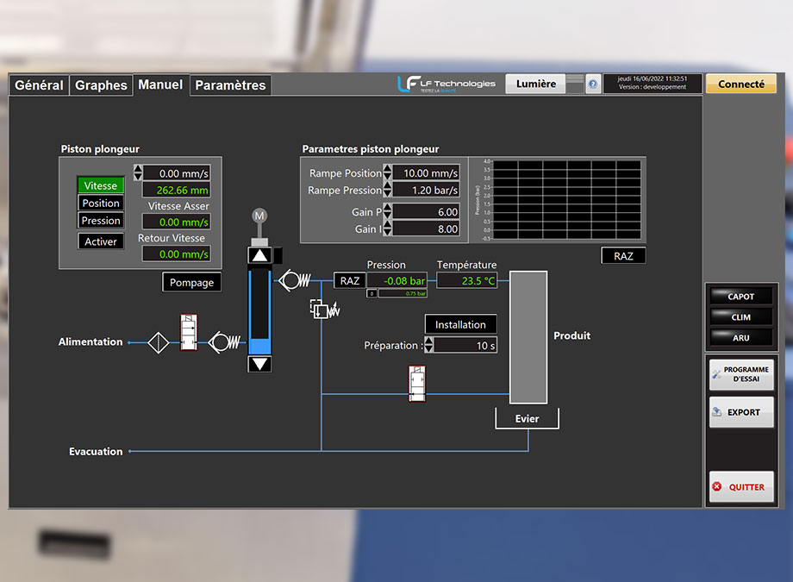Switch to the Graphes tab
Image resolution: width=793 pixels, height=582 pixels.
pos(101,85)
